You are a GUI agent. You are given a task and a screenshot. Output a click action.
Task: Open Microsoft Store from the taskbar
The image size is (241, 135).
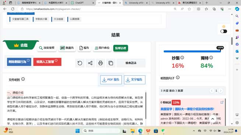tap(156, 131)
